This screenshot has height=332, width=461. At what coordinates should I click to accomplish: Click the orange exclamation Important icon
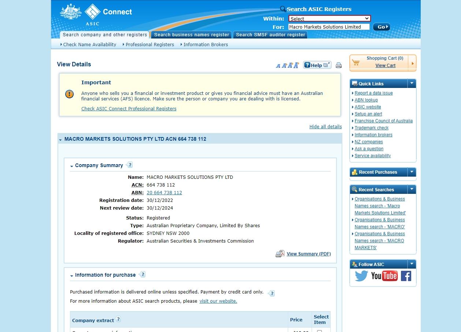coord(69,94)
